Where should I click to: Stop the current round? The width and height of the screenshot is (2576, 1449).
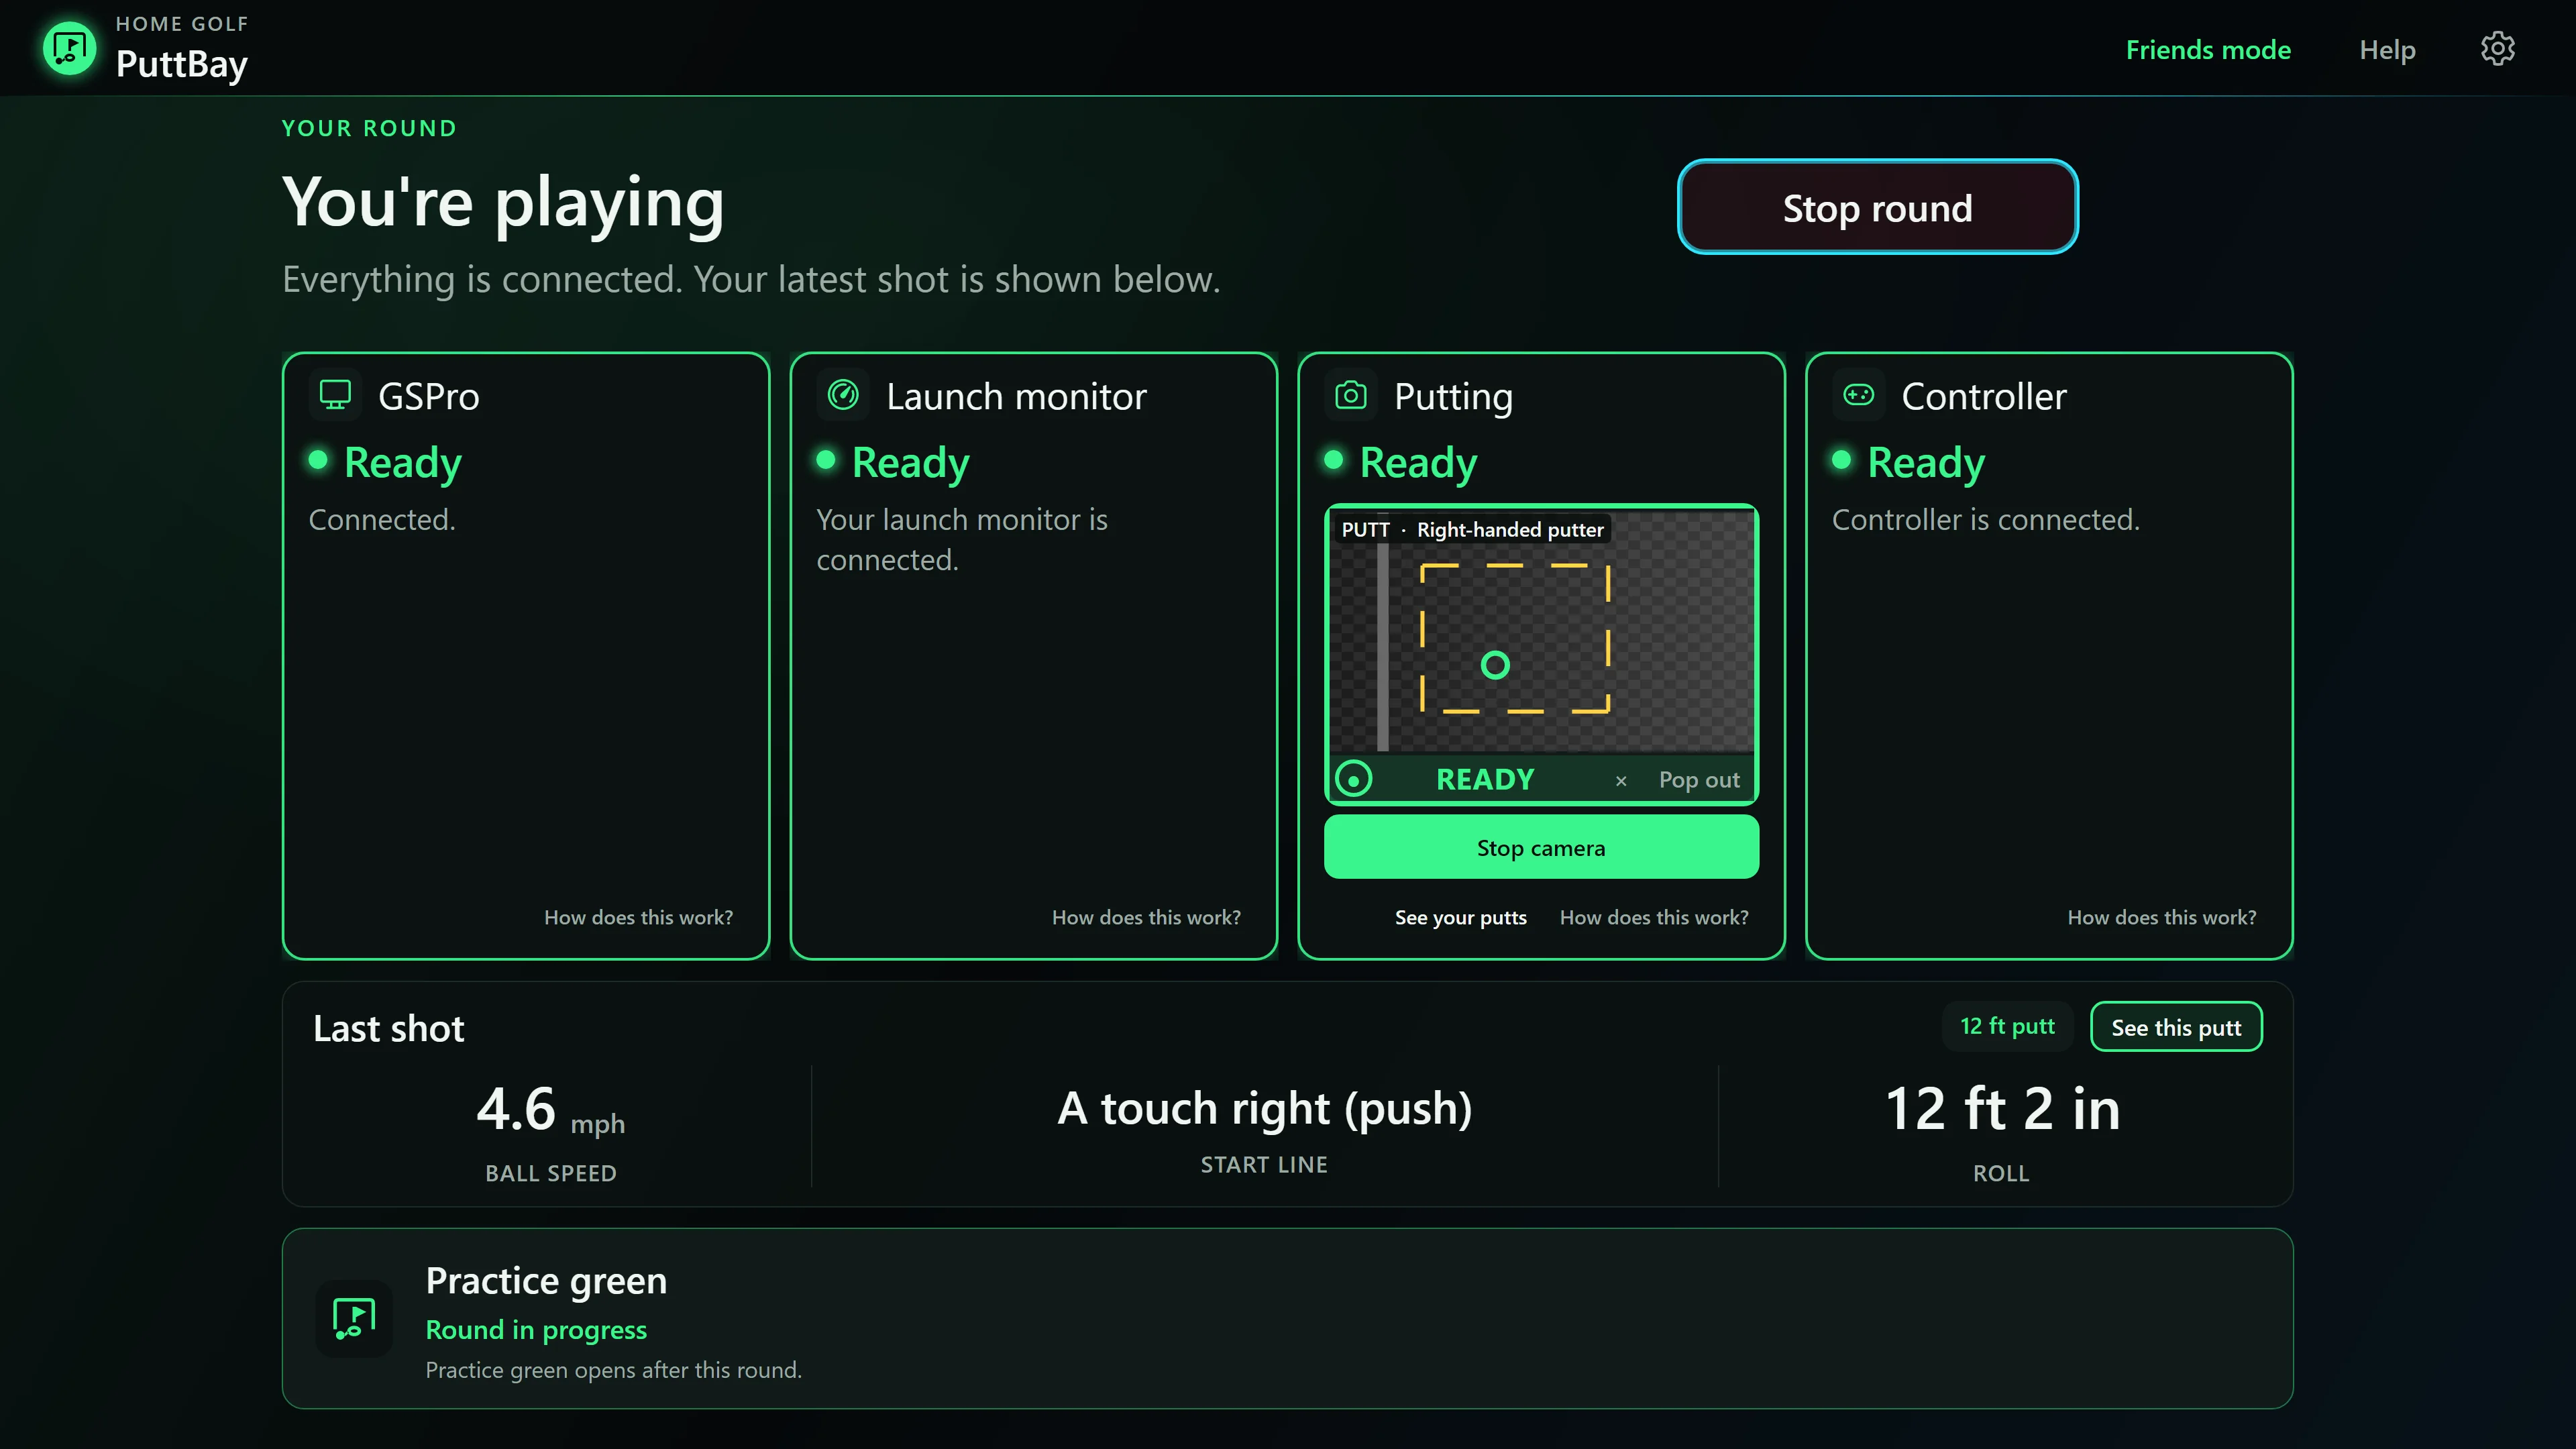(x=1877, y=207)
